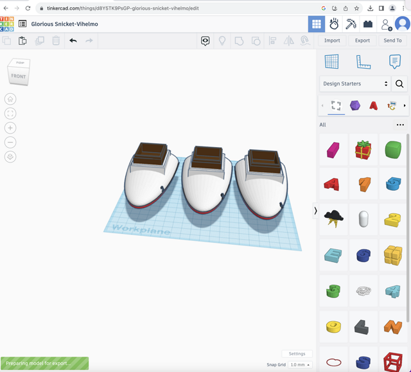The height and width of the screenshot is (372, 411).
Task: Select the purple Basic Shapes tab
Action: click(355, 105)
